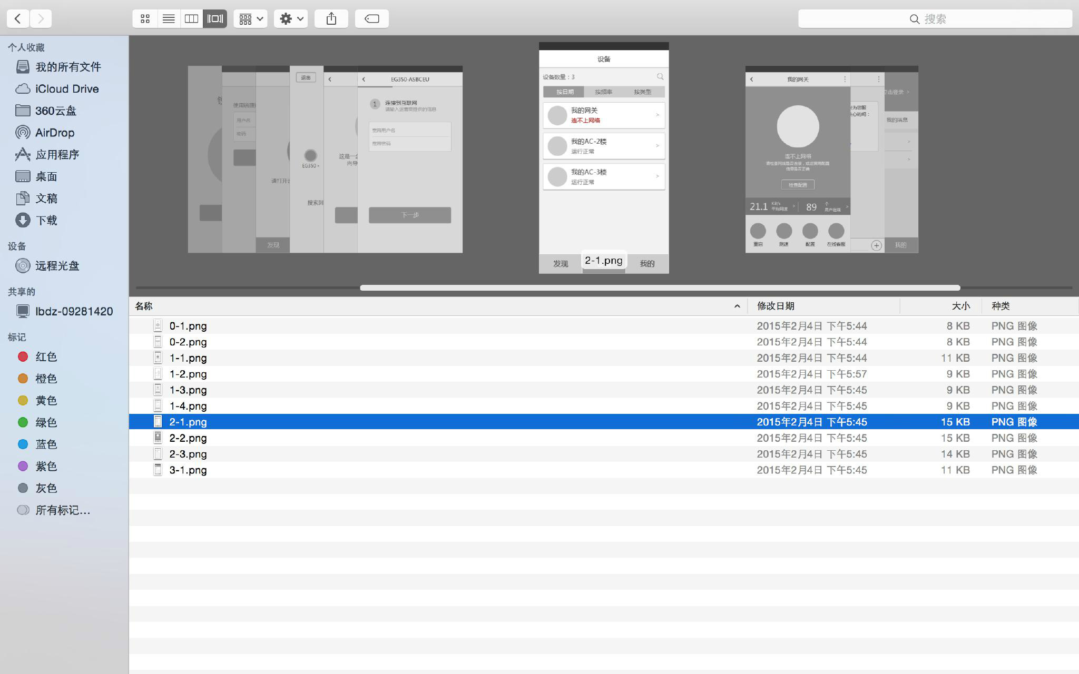Select file 2-3.png

604,454
